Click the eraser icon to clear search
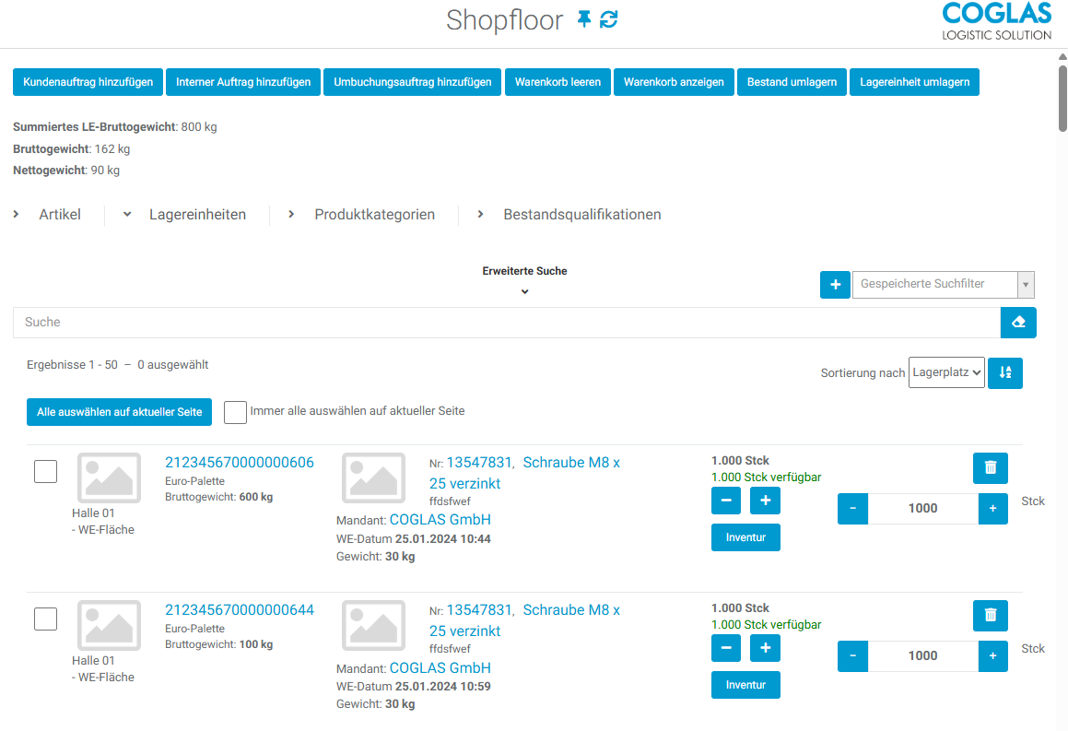Image resolution: width=1068 pixels, height=731 pixels. tap(1018, 323)
